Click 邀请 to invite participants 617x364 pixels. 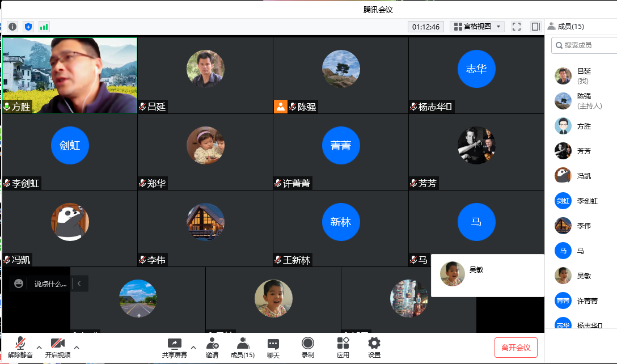tap(212, 347)
